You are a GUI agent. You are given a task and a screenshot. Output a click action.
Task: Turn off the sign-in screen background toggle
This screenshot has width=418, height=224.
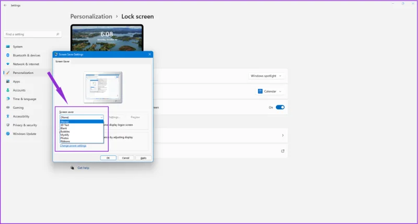click(x=280, y=107)
